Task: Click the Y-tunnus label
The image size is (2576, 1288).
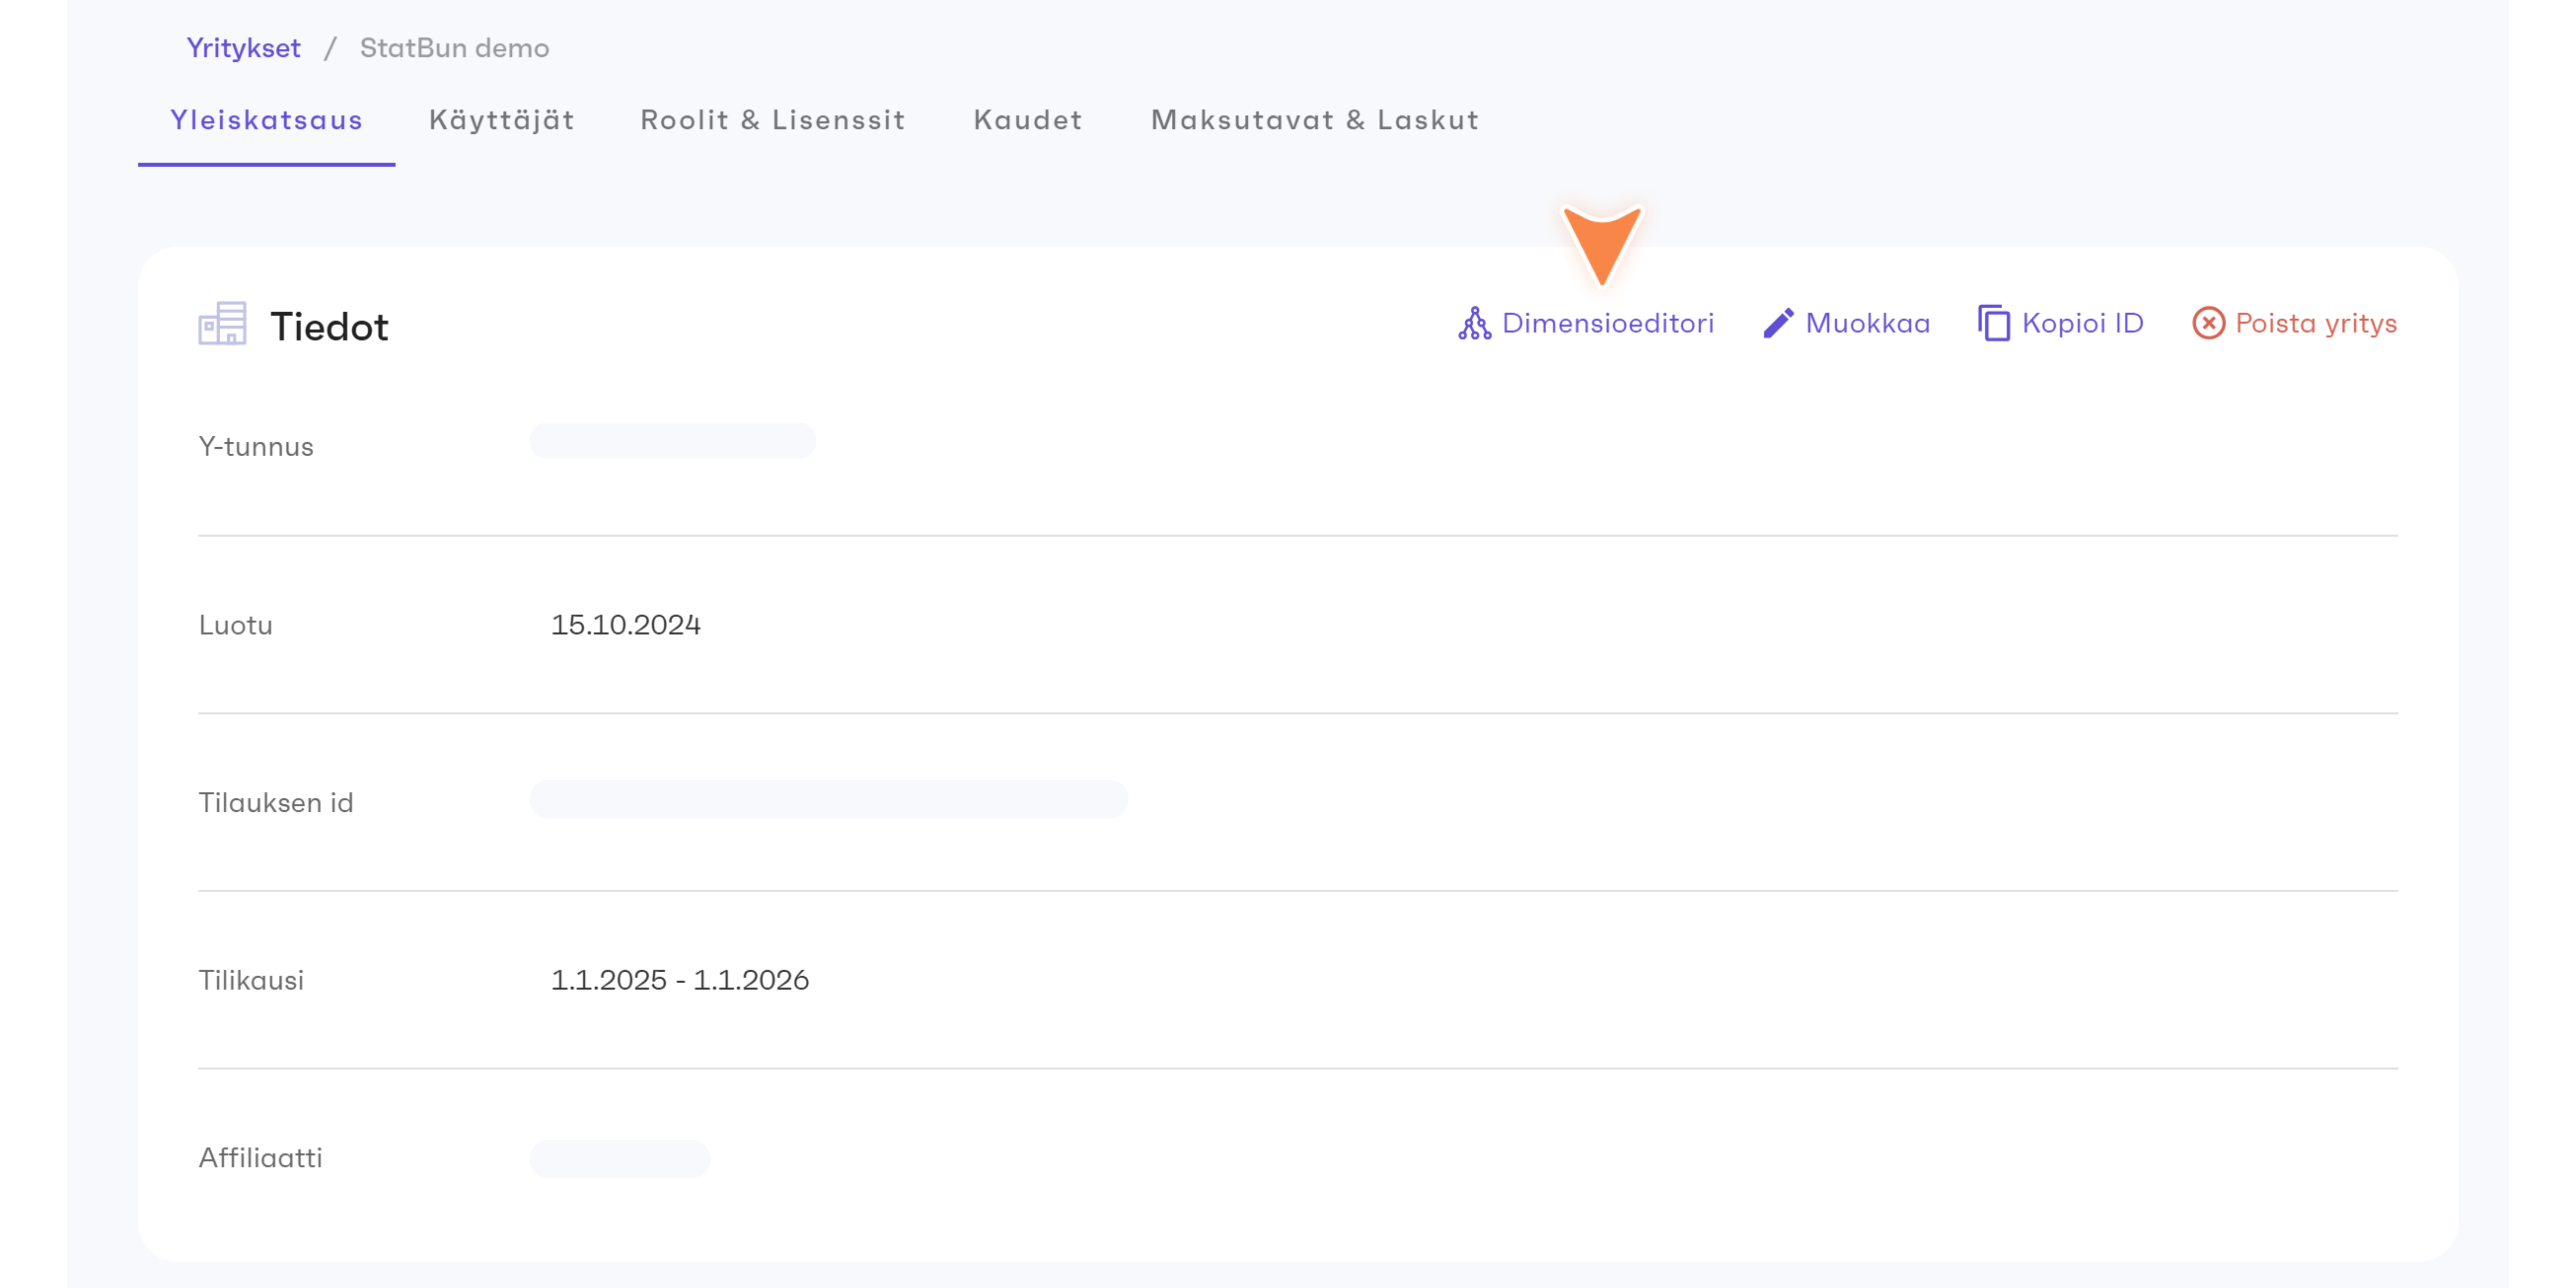Action: coord(256,446)
